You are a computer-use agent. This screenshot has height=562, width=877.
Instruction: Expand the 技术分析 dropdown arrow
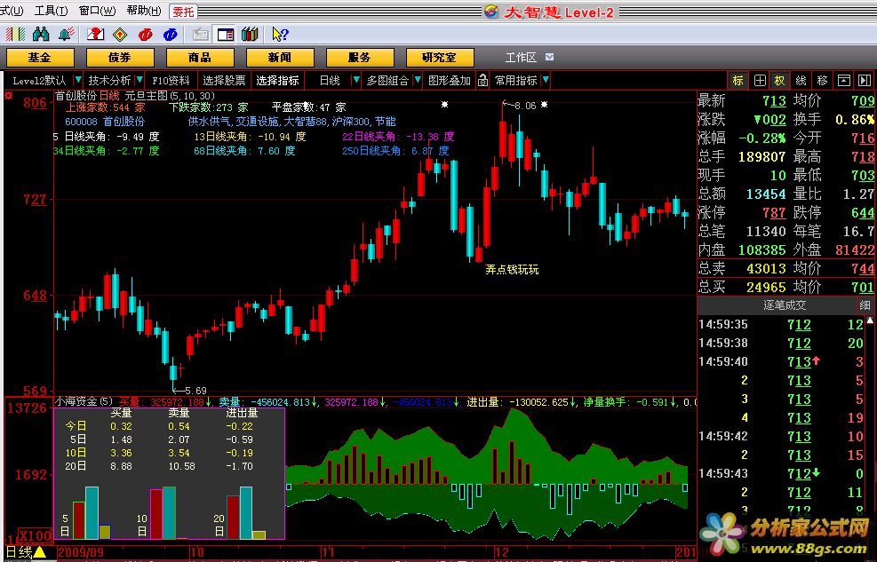pyautogui.click(x=140, y=81)
